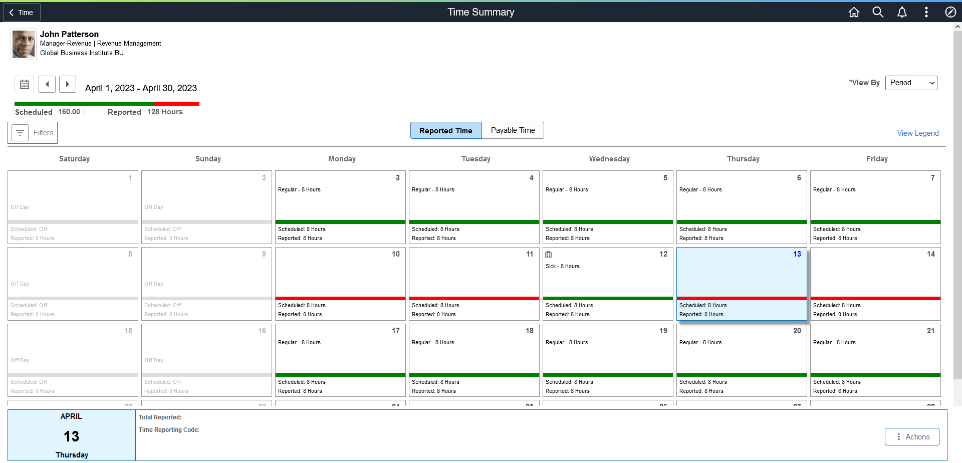
Task: Open the View By dropdown
Action: (911, 83)
